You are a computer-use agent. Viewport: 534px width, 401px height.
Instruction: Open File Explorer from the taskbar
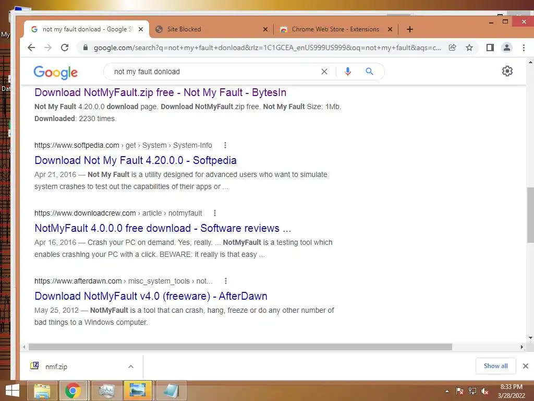pos(42,391)
